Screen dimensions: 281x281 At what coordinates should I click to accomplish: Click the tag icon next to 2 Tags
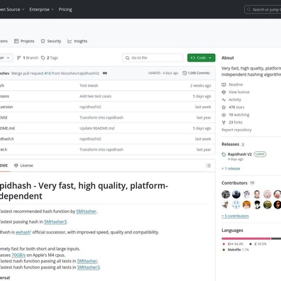click(43, 57)
